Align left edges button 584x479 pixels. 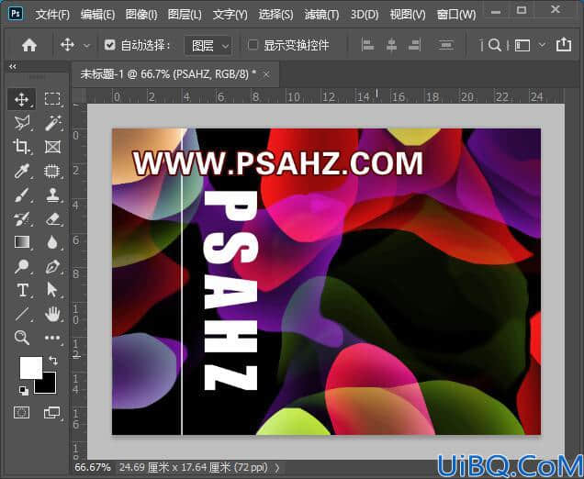click(367, 45)
